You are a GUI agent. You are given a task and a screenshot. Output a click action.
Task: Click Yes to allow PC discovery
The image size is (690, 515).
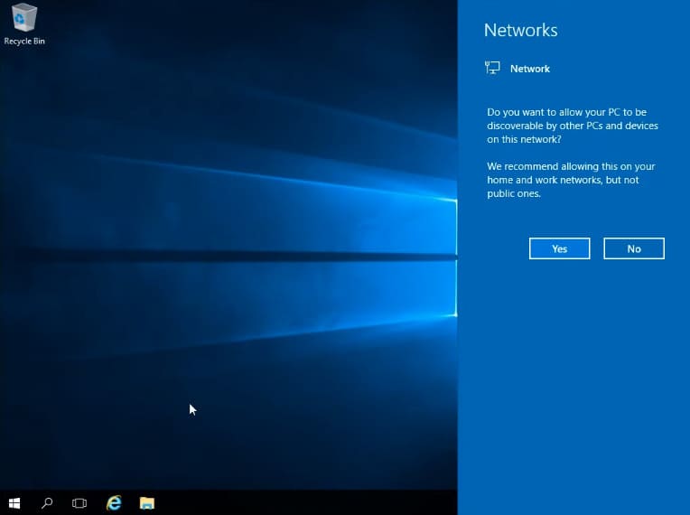[x=559, y=248]
